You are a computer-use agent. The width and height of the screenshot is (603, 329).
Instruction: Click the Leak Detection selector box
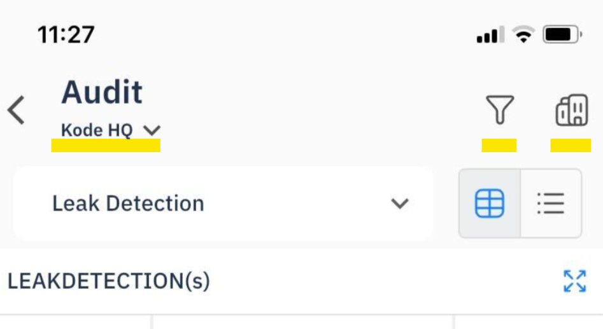tap(223, 204)
